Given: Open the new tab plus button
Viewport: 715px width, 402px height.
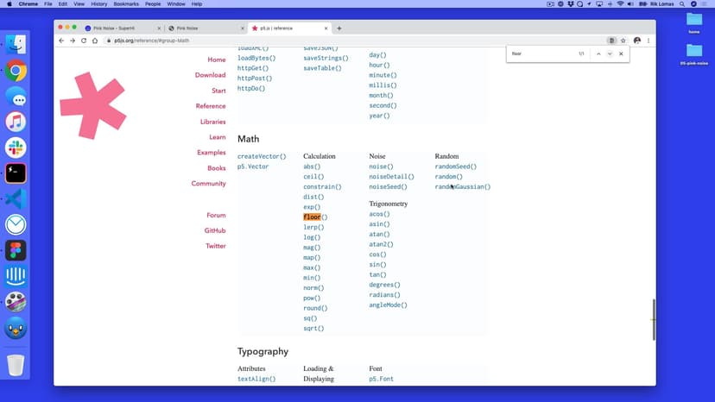Looking at the screenshot, I should [339, 28].
